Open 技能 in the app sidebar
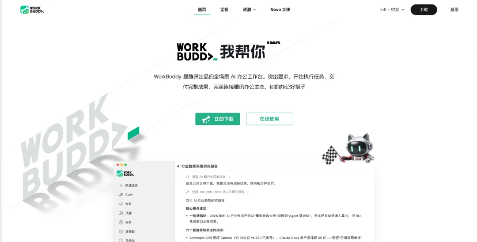The height and width of the screenshot is (242, 477). (x=129, y=213)
